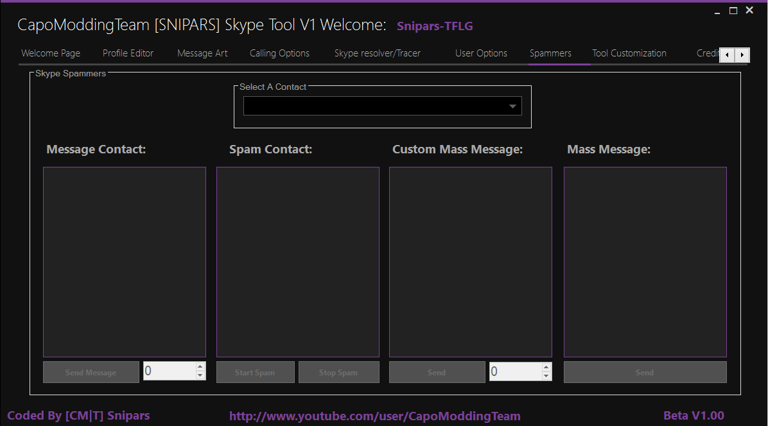Maximize the Skype Tool window
This screenshot has width=768, height=426.
pyautogui.click(x=733, y=11)
